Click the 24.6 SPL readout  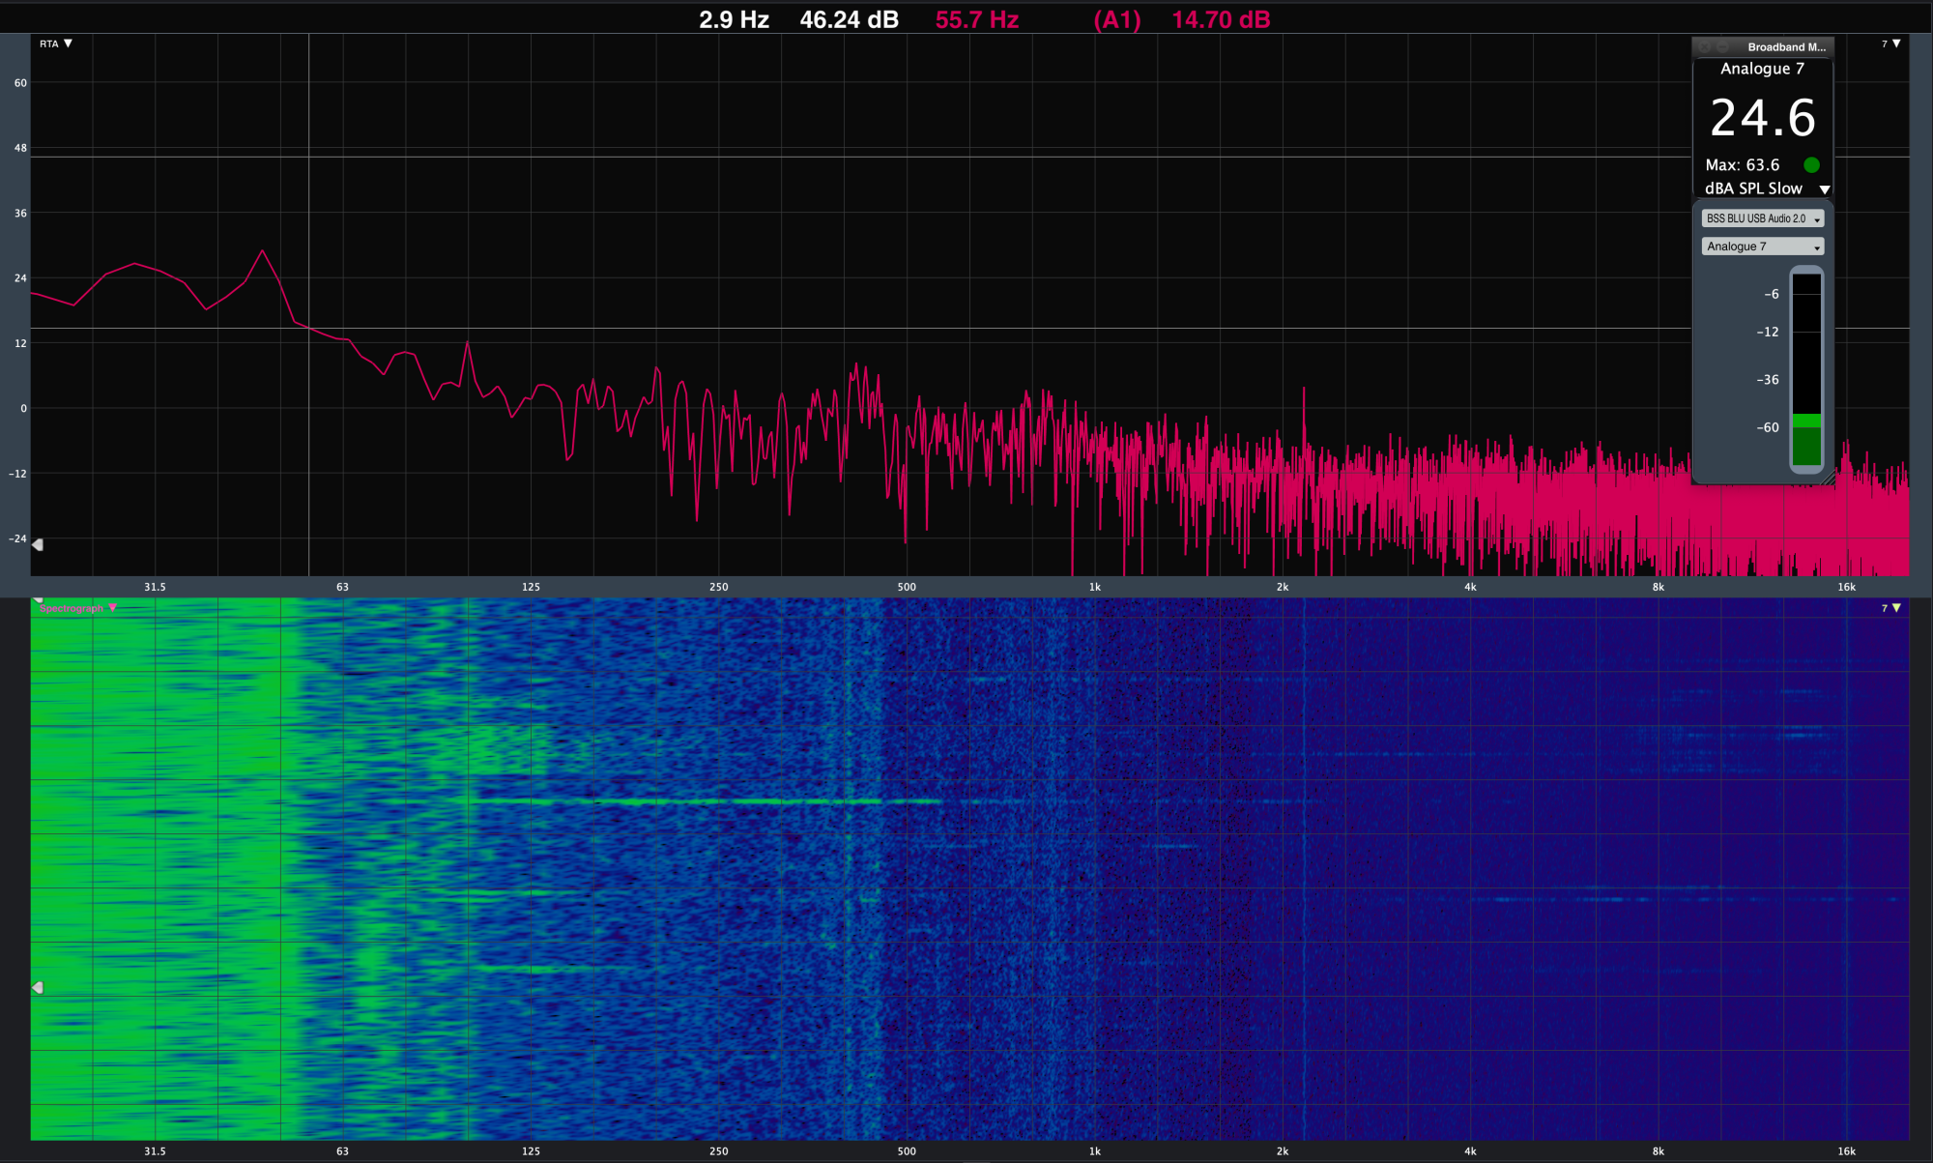(x=1762, y=118)
